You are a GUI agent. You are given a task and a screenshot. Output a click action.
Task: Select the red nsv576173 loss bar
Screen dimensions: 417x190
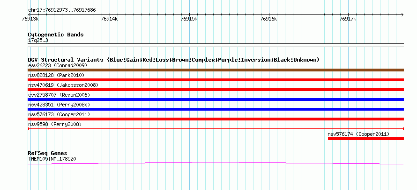(x=216, y=119)
